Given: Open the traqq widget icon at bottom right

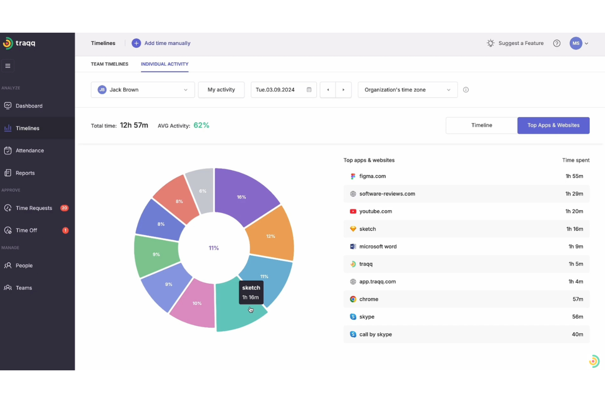Looking at the screenshot, I should click(594, 361).
